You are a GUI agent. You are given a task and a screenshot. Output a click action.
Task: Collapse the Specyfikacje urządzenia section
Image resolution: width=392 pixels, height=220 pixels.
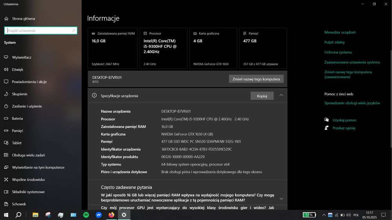click(x=281, y=96)
